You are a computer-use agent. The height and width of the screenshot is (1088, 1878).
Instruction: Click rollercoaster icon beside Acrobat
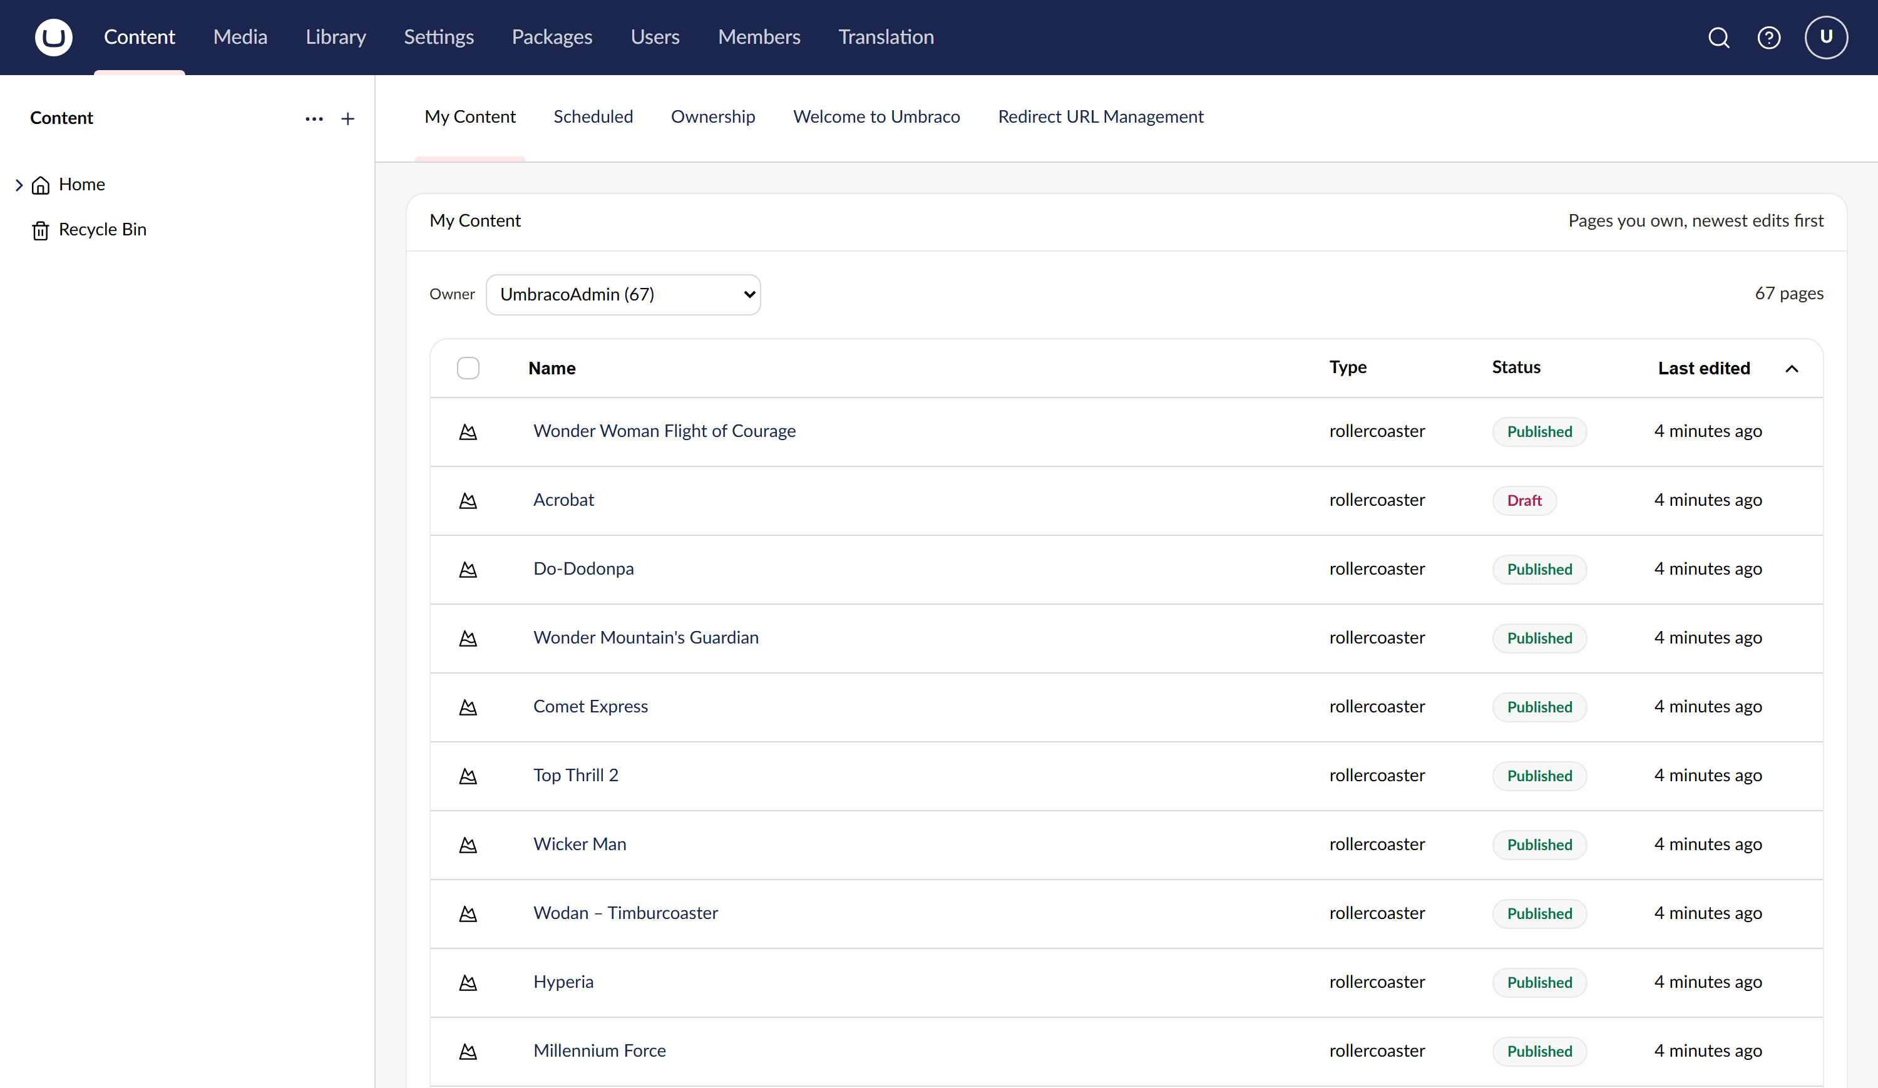tap(468, 500)
